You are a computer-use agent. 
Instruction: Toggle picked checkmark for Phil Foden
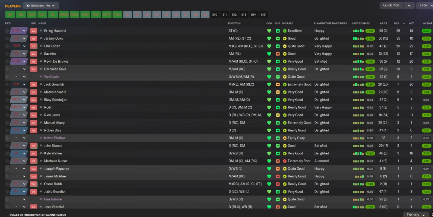click(x=7, y=46)
